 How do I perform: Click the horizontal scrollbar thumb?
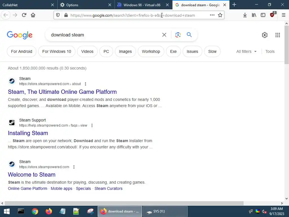pos(124,203)
